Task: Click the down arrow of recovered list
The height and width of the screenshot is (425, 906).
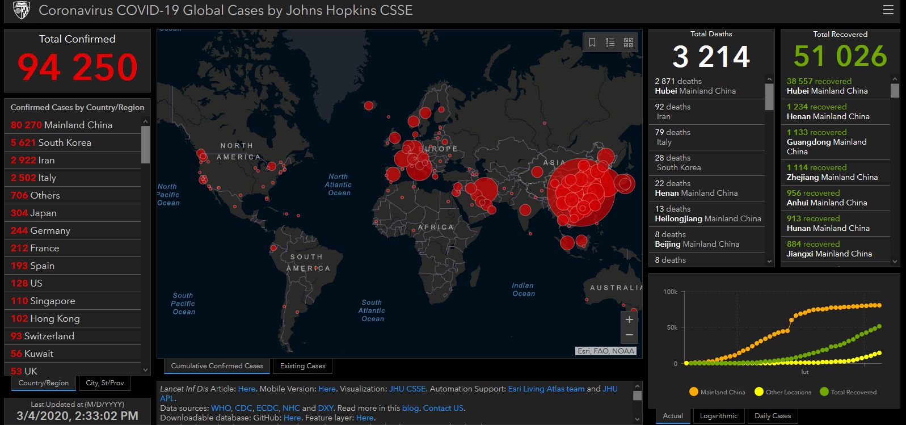Action: pos(895,262)
